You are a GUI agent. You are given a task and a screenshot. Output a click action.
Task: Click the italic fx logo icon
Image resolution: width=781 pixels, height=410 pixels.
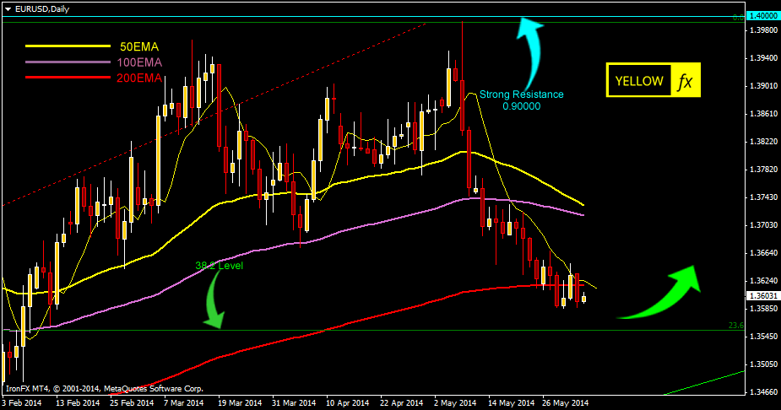tap(684, 82)
